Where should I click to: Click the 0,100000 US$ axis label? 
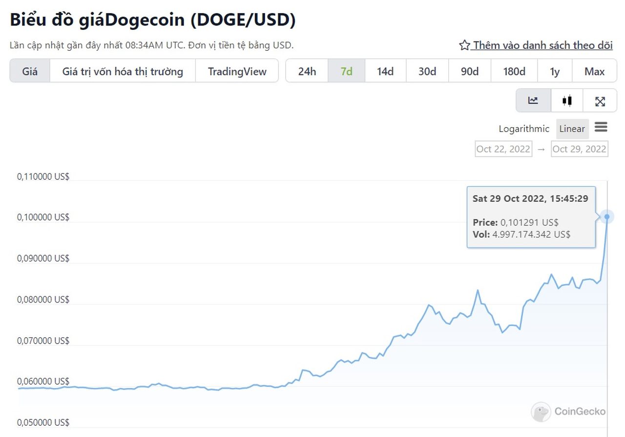click(x=43, y=217)
